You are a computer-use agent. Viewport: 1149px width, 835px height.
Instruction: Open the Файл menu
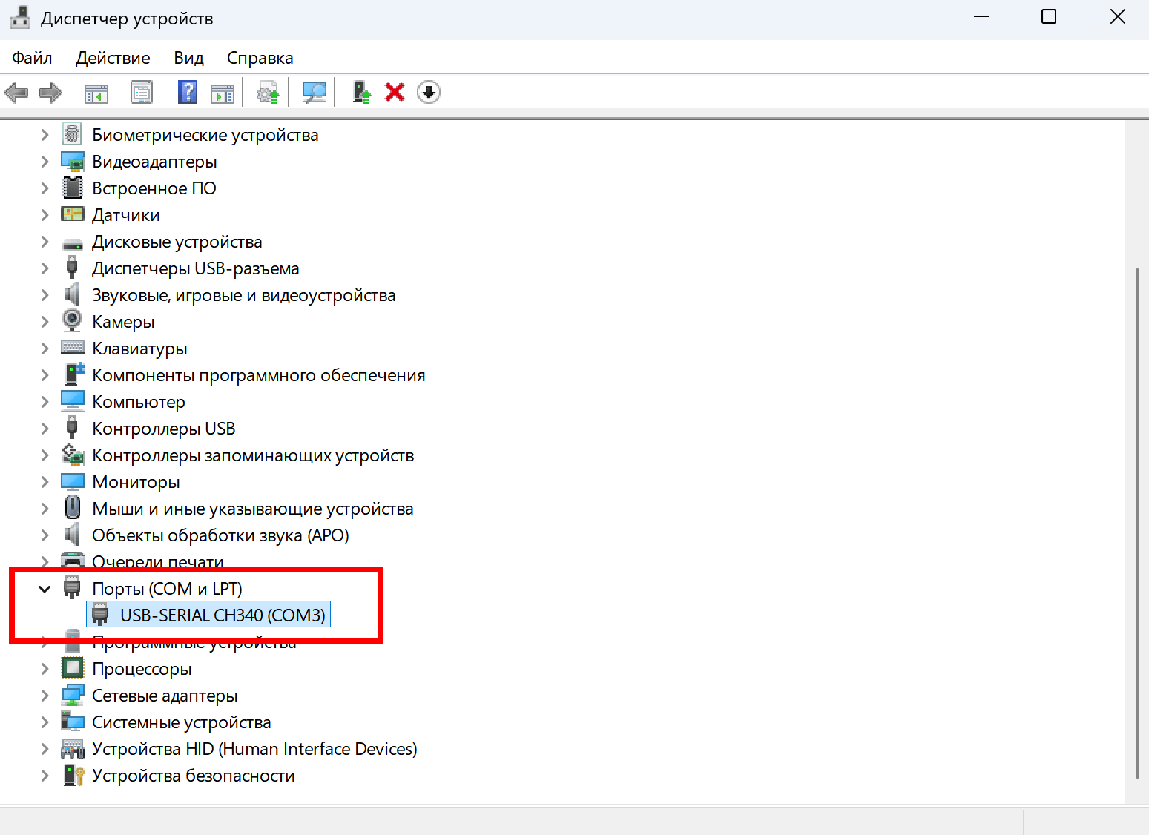pos(32,58)
